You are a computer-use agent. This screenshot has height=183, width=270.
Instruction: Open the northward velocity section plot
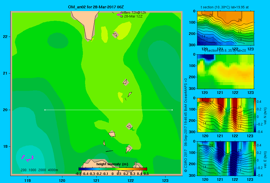[x=225, y=115]
